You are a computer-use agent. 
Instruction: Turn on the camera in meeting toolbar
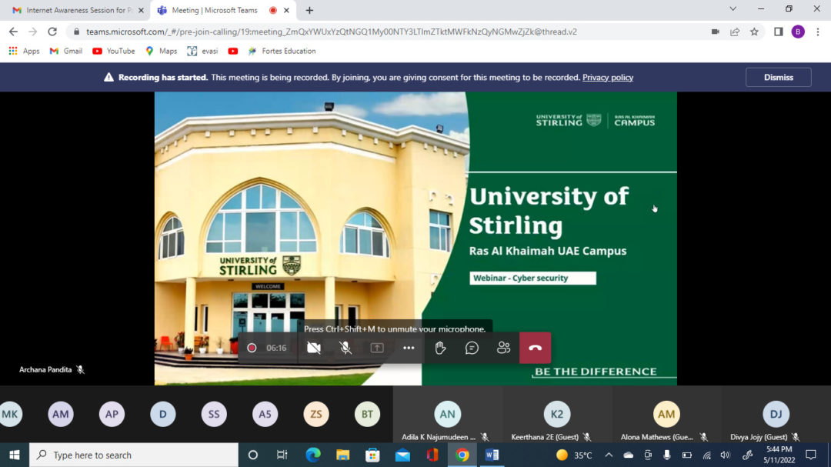[x=314, y=348]
